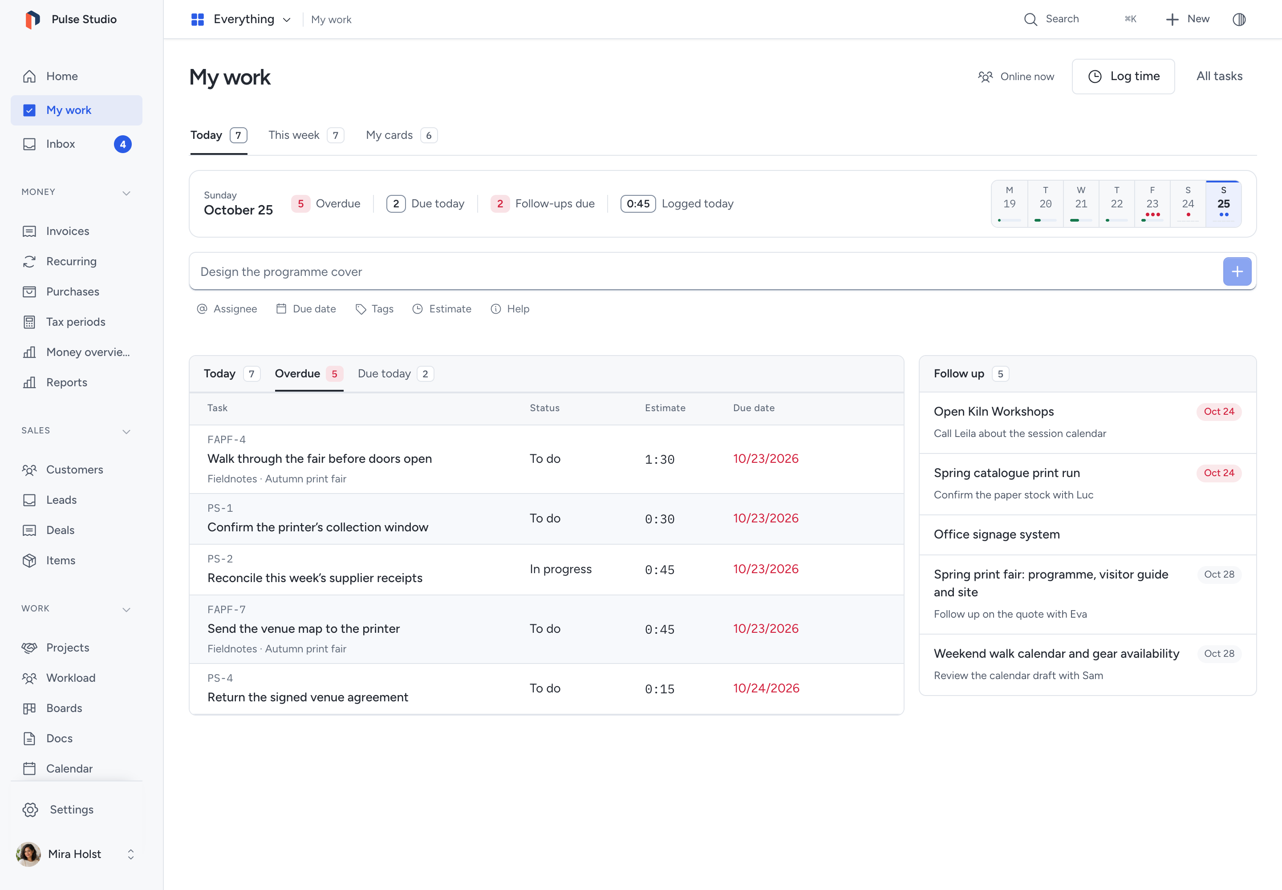Collapse the MONEY section

(126, 192)
